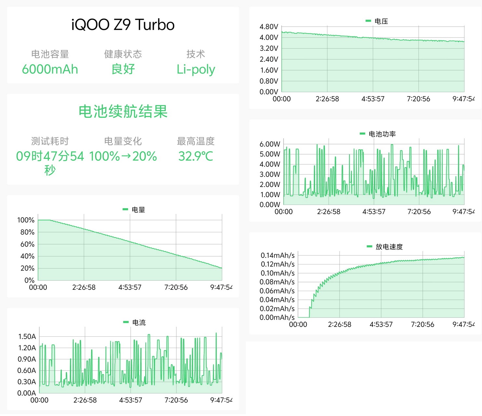The height and width of the screenshot is (416, 482).
Task: Select the 32.9℃ max temperature value
Action: (196, 156)
